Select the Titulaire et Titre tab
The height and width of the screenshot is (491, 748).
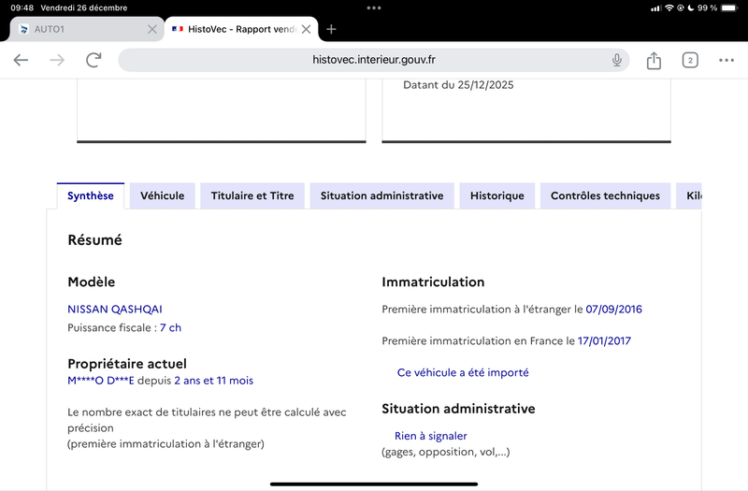click(252, 195)
